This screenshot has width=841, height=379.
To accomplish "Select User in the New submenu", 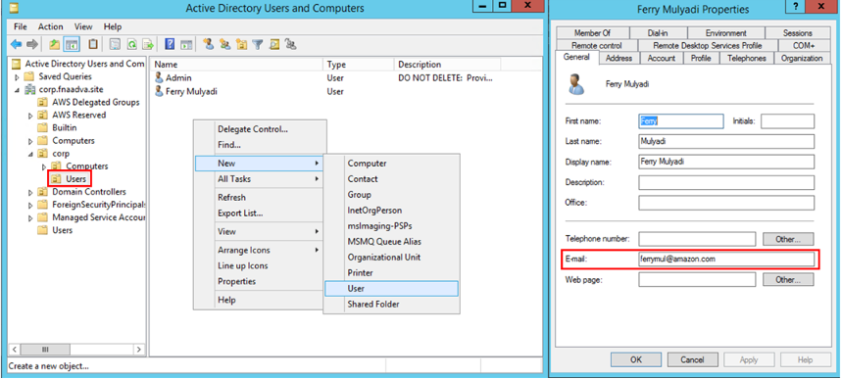I will pos(391,288).
